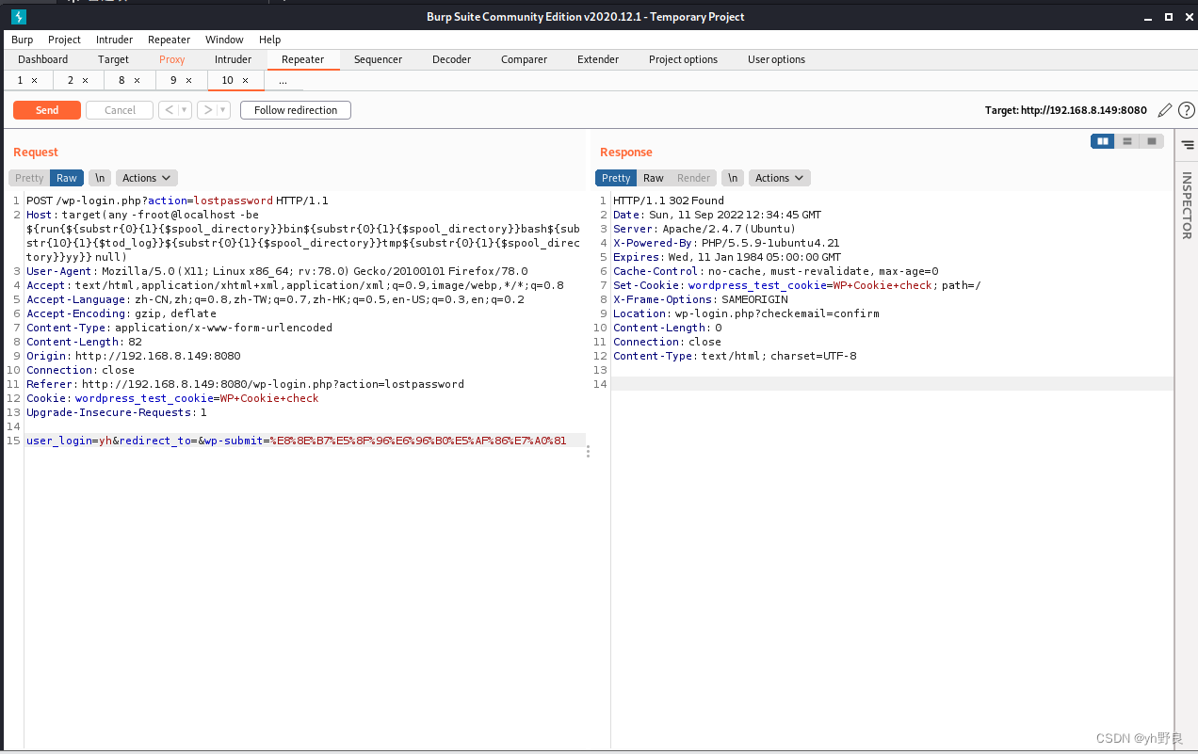Go to previous request with < arrow

point(168,110)
